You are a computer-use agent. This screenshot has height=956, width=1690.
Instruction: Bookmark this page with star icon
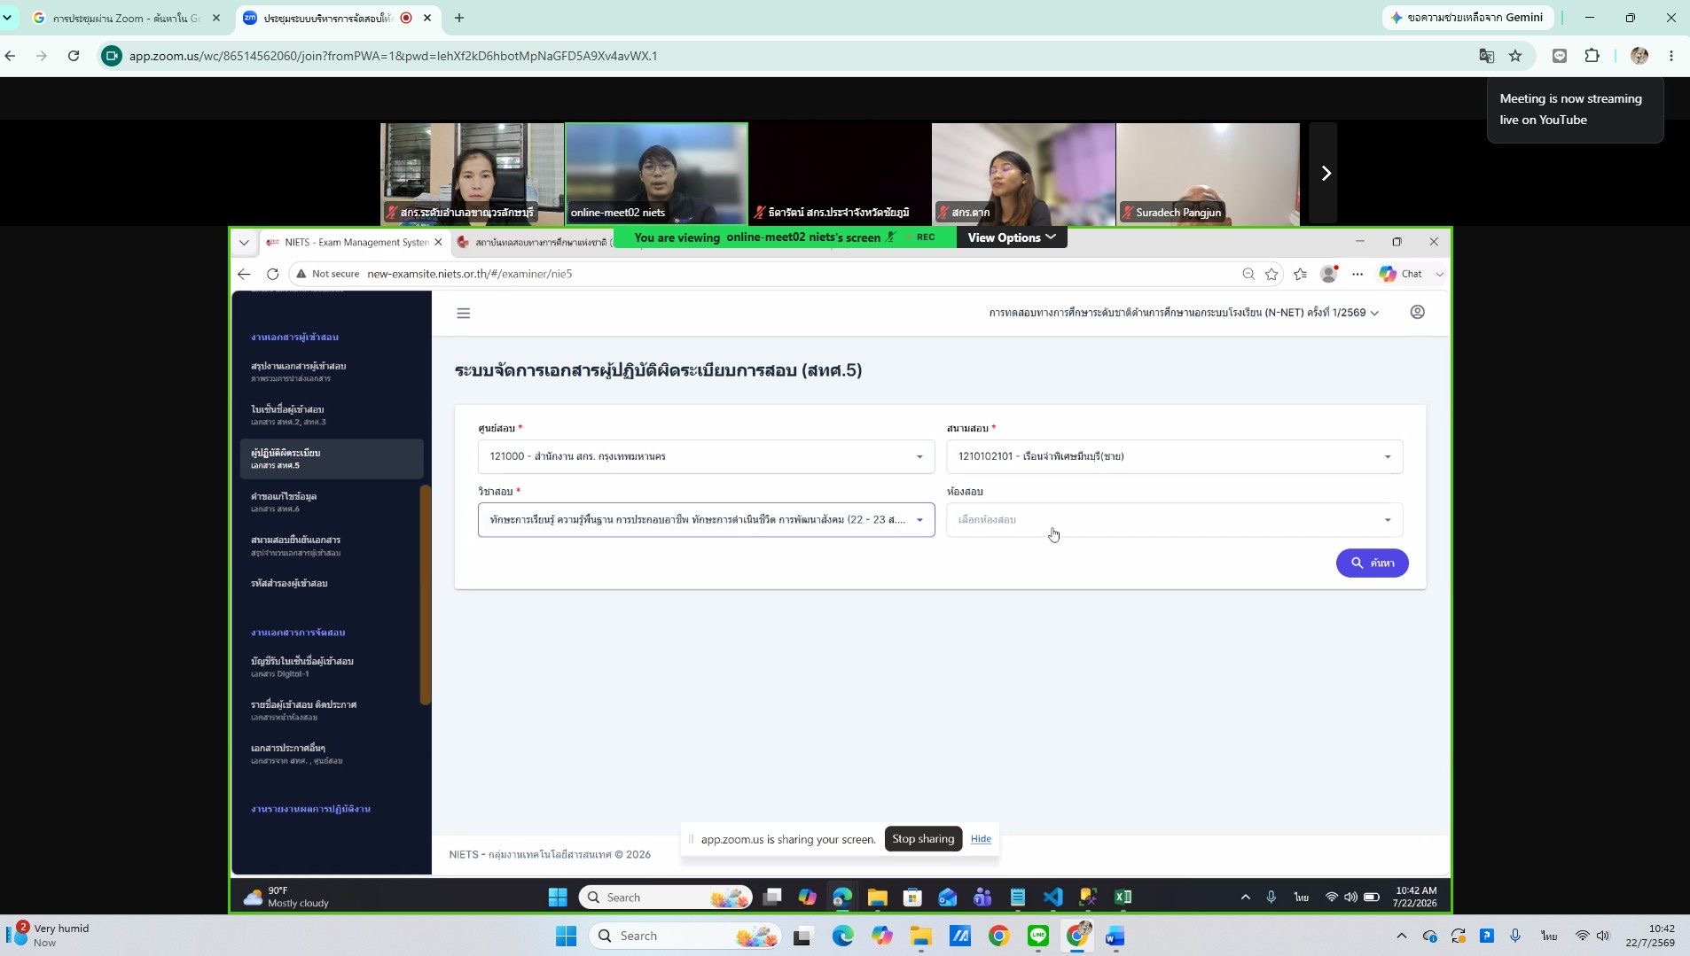pyautogui.click(x=1515, y=56)
